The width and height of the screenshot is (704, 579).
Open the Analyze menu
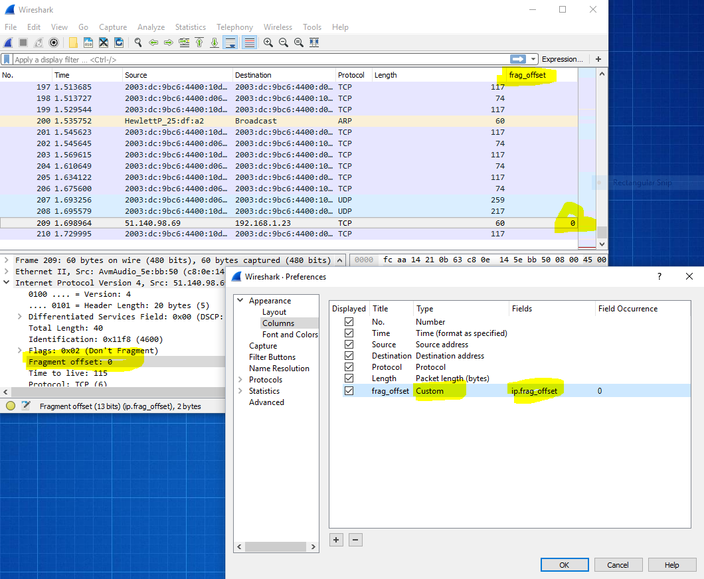tap(151, 27)
